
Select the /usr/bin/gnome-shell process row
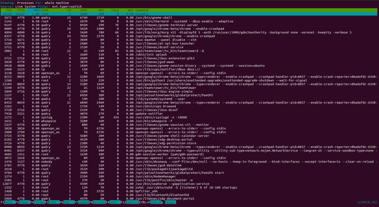[189, 18]
